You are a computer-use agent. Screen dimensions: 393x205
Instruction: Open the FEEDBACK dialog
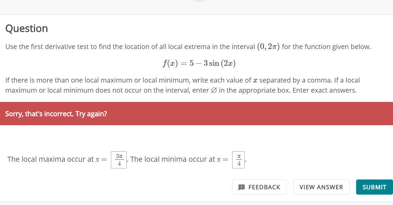[x=259, y=187]
